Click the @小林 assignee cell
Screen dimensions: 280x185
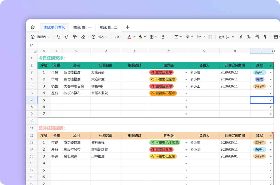[204, 79]
